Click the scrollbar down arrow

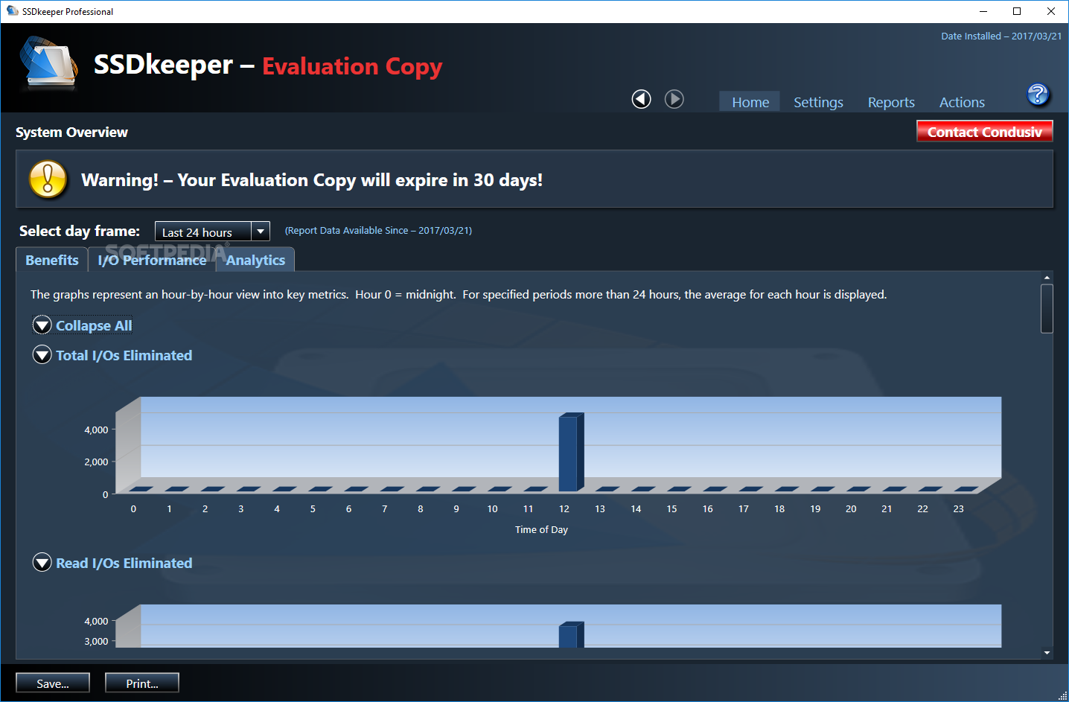pyautogui.click(x=1047, y=653)
